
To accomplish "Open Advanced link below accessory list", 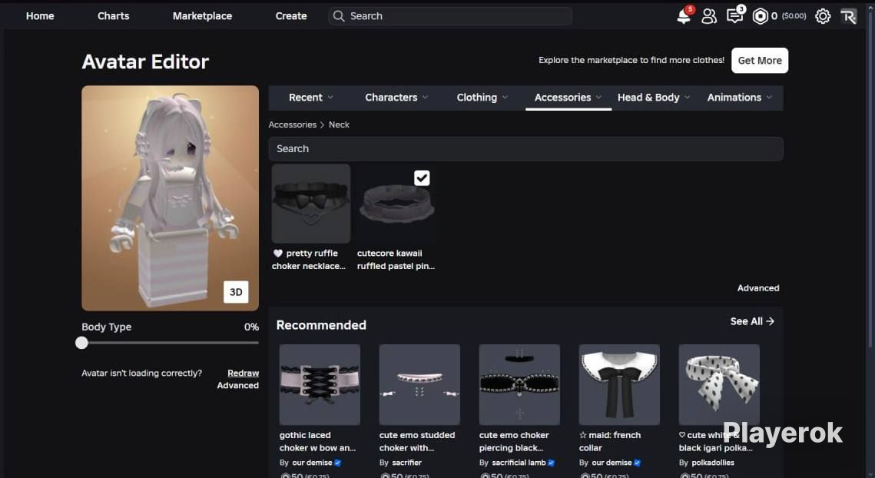I will (757, 288).
